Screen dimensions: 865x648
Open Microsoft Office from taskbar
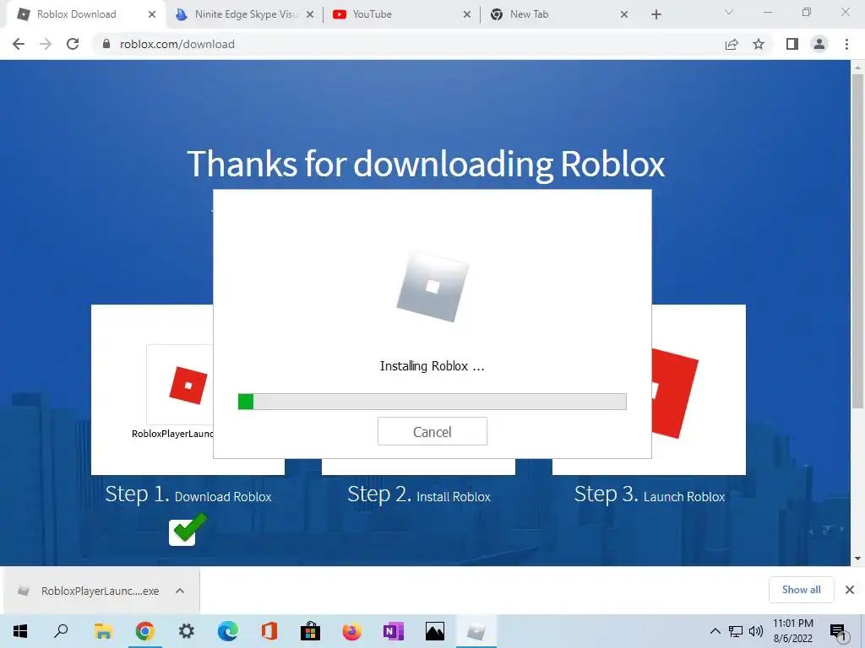[x=269, y=631]
